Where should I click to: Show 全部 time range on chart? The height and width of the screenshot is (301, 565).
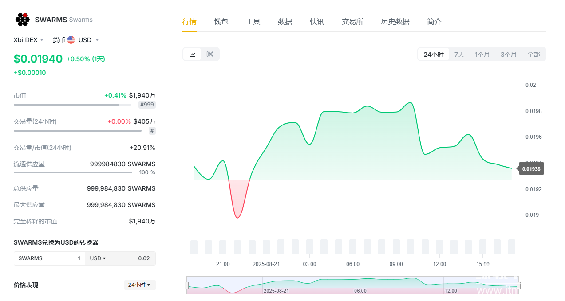tap(533, 55)
